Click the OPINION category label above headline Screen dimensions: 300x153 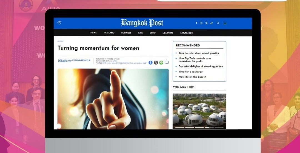point(60,41)
